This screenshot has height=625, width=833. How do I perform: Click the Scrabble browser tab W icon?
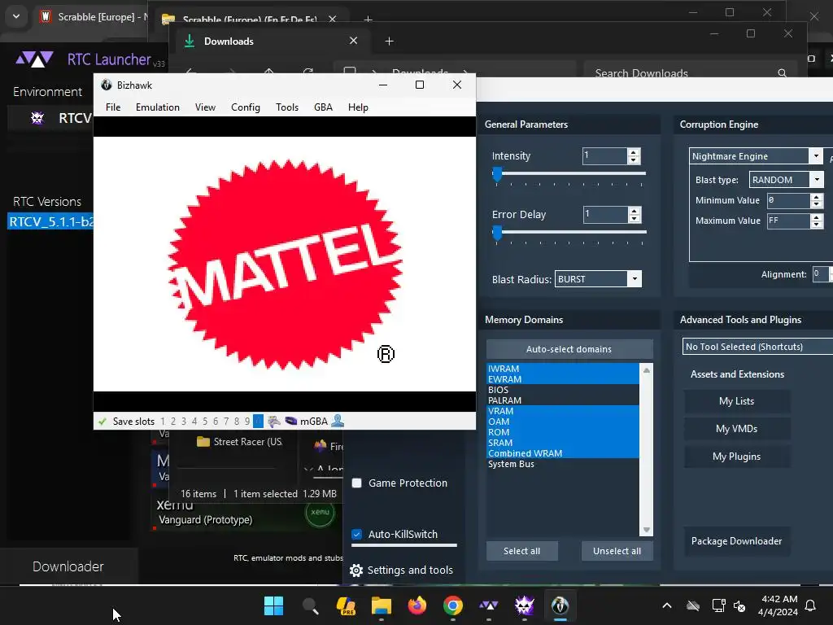[x=46, y=16]
